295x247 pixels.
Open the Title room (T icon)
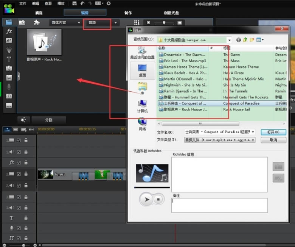9,59
